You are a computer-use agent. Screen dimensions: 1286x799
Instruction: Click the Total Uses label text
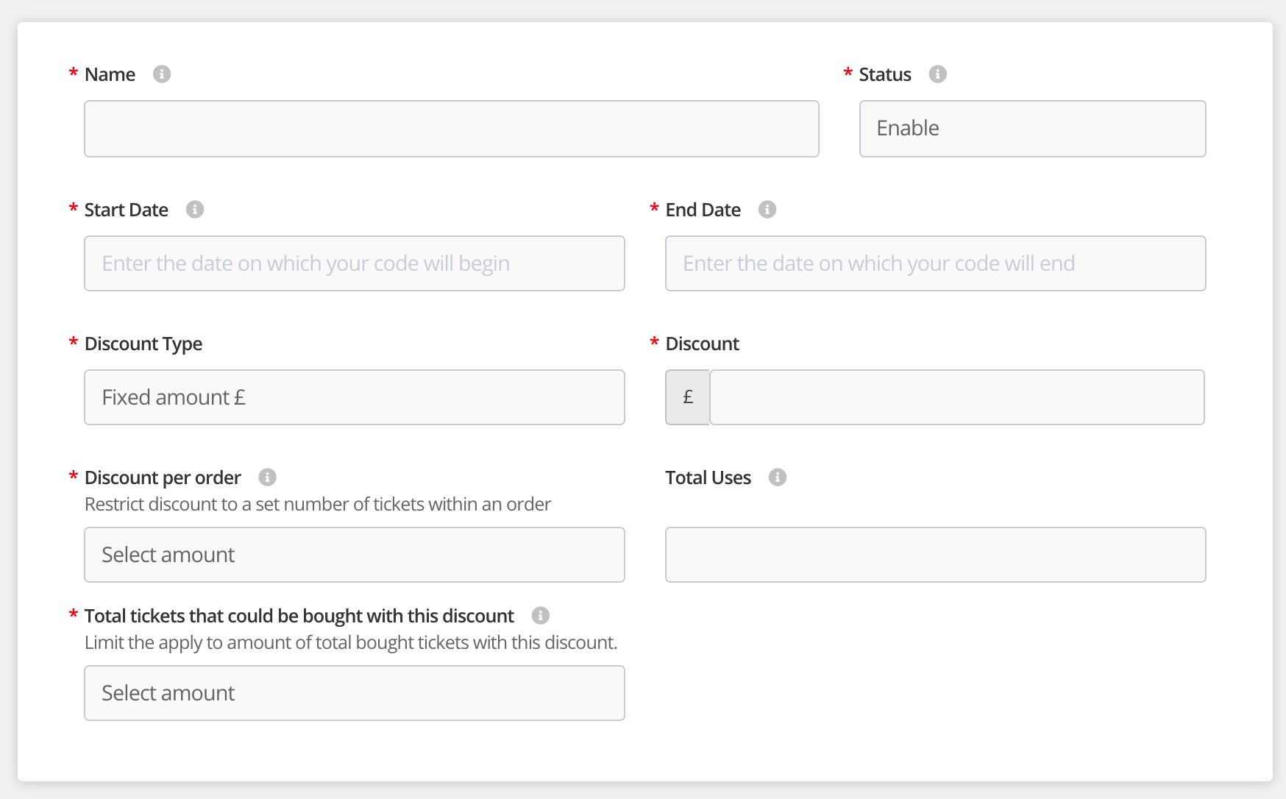tap(708, 477)
